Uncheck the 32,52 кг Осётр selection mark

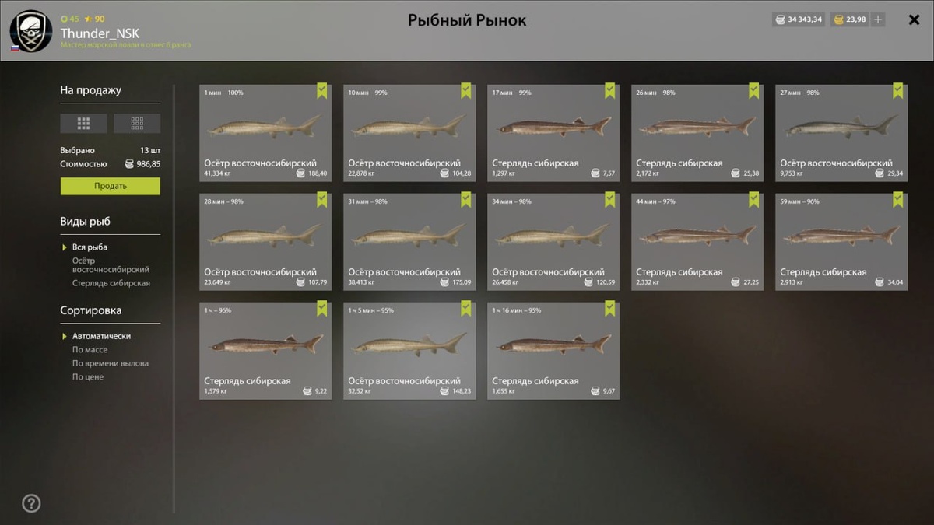(466, 309)
